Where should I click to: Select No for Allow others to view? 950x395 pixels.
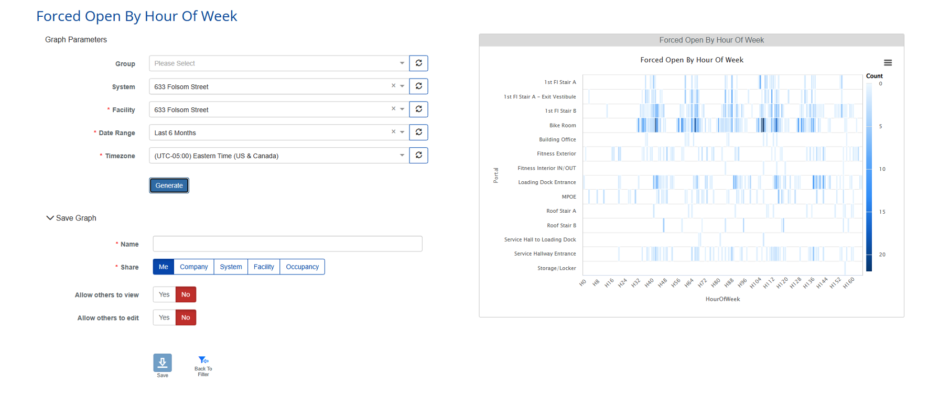pyautogui.click(x=186, y=295)
